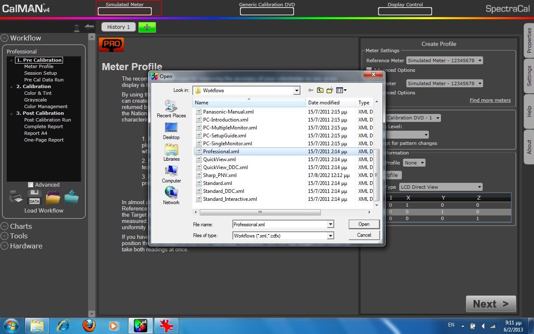
Task: Click the yellow Load Workflow folder icon
Action: pyautogui.click(x=53, y=197)
